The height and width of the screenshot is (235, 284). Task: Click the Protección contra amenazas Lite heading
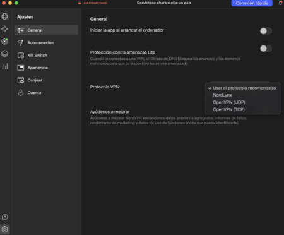pyautogui.click(x=122, y=52)
